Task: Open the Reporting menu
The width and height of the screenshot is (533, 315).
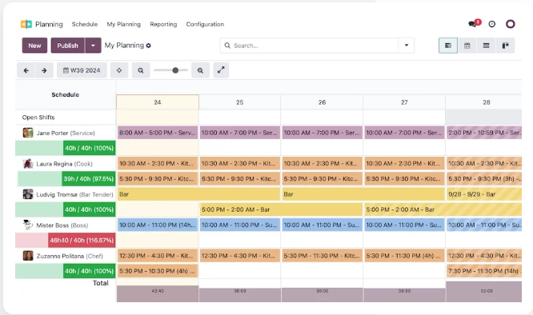Action: click(163, 25)
